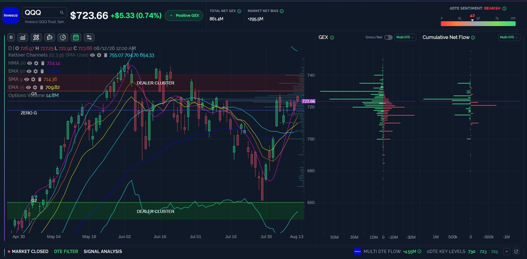This screenshot has height=259, width=527.
Task: Click the +4.55M Multi DTE Flow value
Action: point(409,252)
